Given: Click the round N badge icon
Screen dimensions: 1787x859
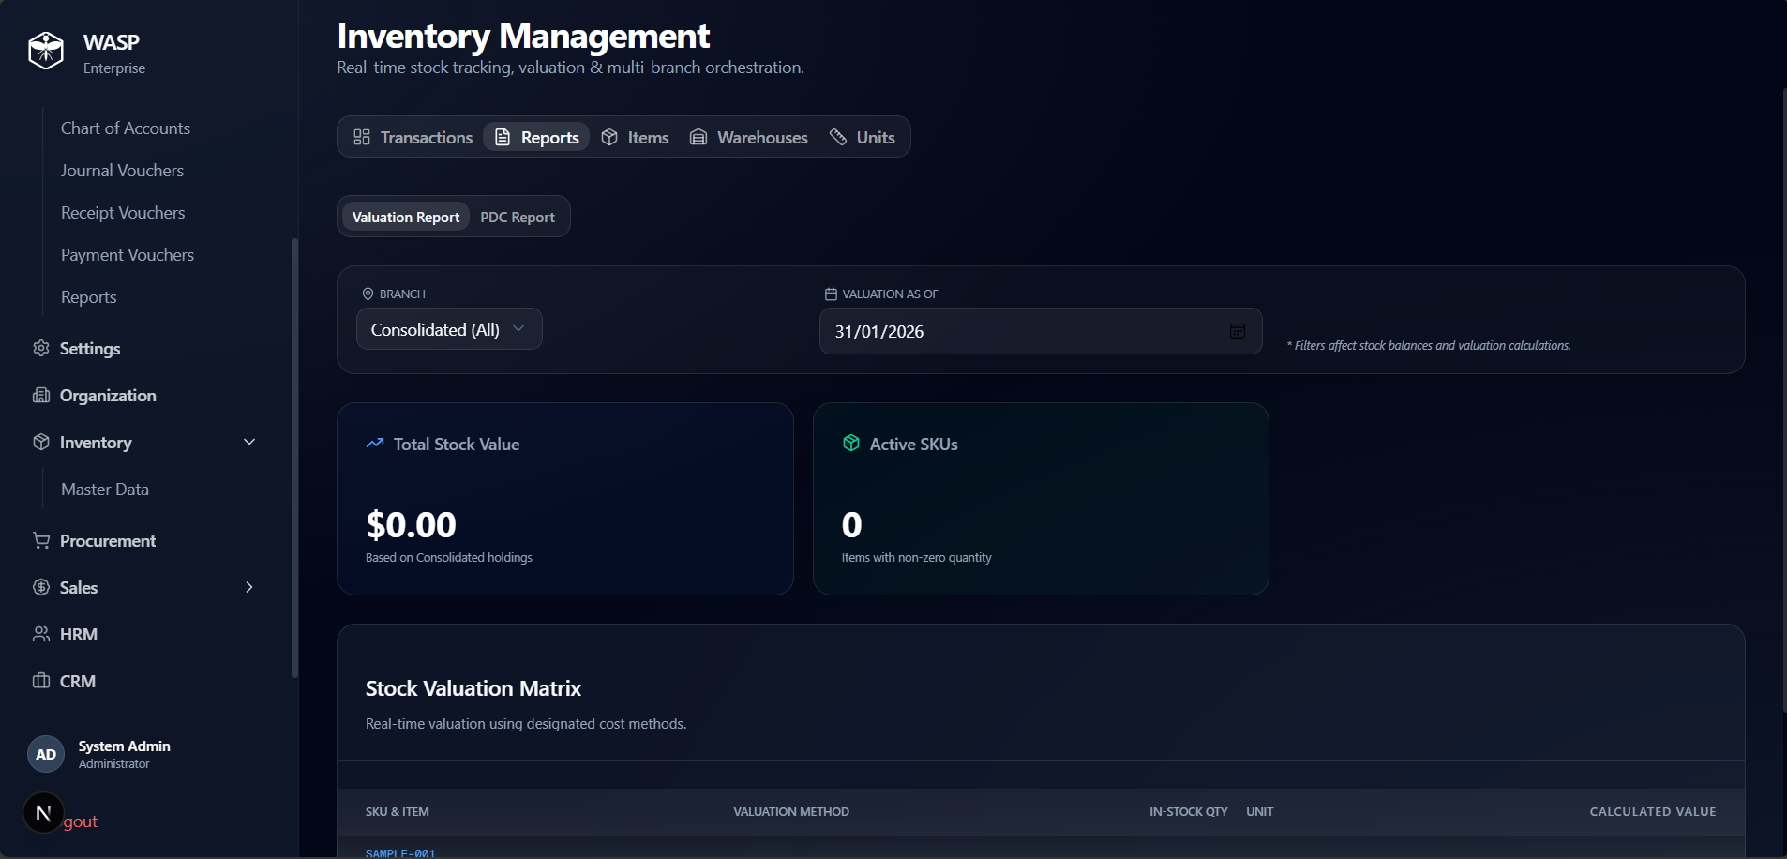Looking at the screenshot, I should (43, 813).
